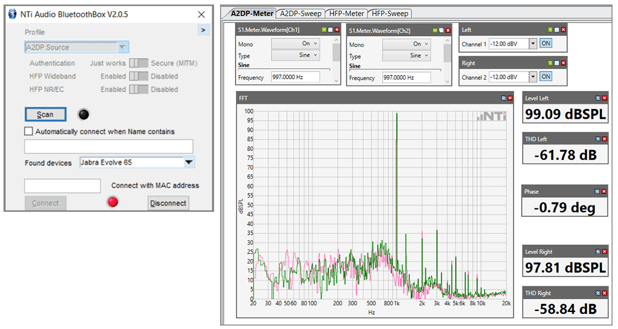Click green add icon on Left panel
The image size is (618, 329).
pyautogui.click(x=550, y=30)
